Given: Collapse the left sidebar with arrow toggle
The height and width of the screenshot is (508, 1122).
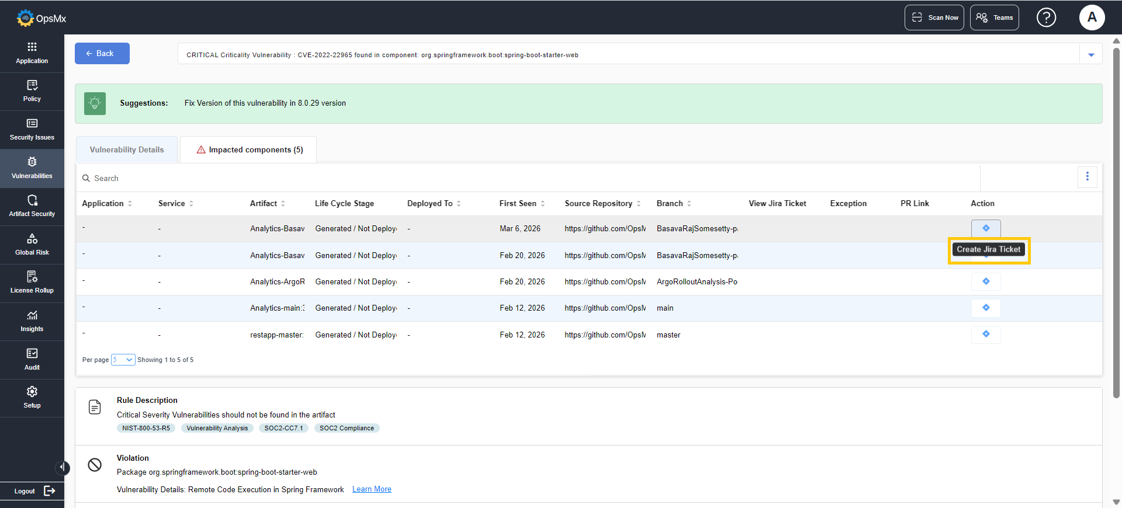Looking at the screenshot, I should (62, 468).
